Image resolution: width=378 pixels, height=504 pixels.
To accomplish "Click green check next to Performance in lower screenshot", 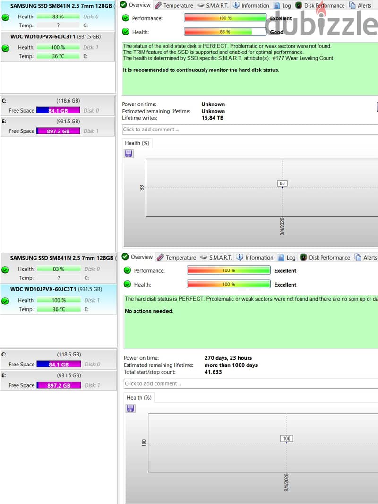I will 128,270.
